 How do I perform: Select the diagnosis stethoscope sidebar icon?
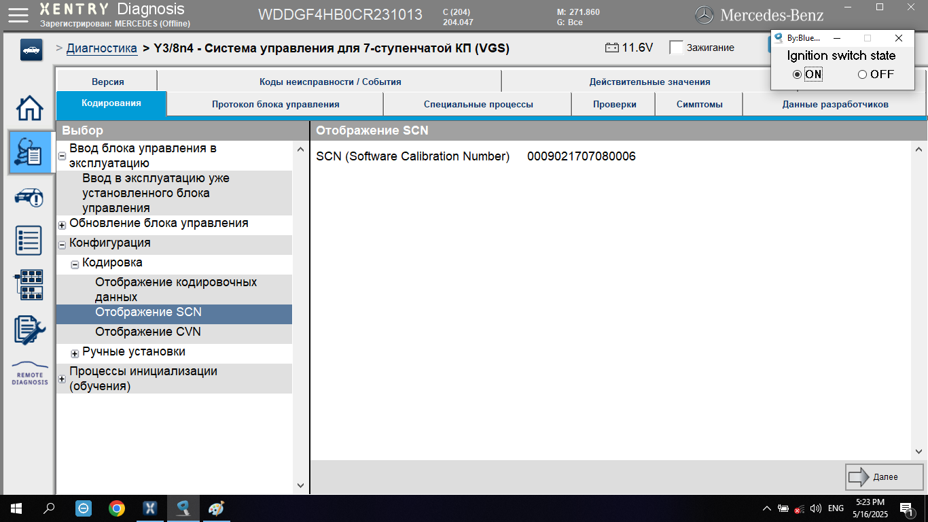click(x=31, y=152)
